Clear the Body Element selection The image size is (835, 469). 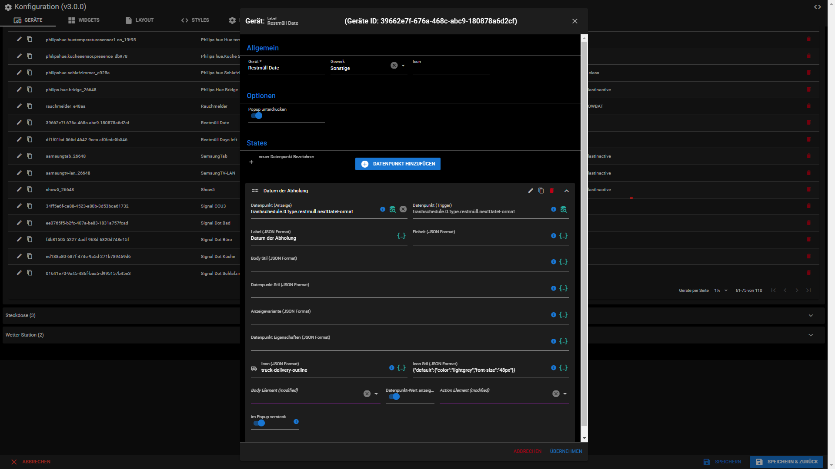click(367, 394)
